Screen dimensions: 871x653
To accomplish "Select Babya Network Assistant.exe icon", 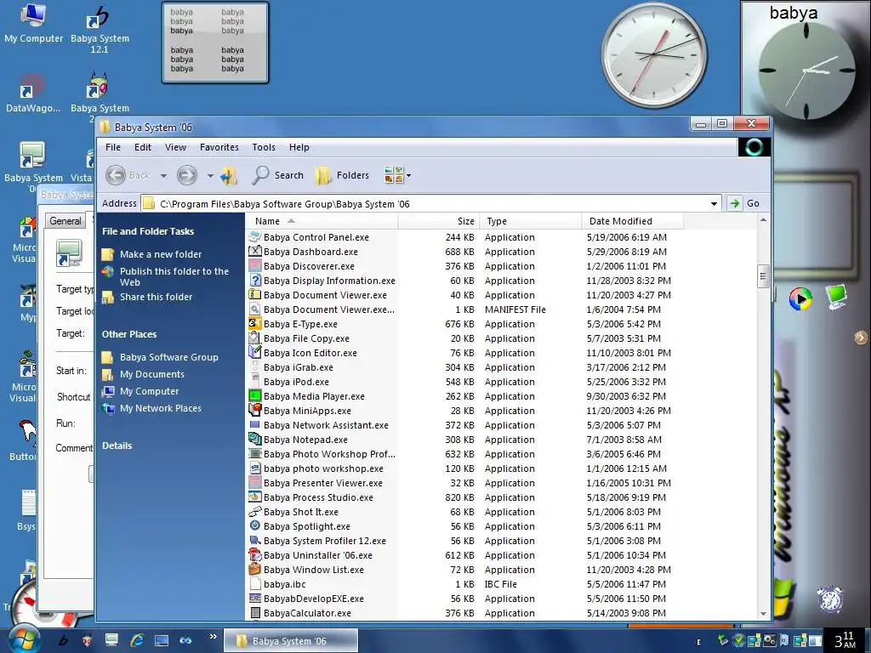I will (x=255, y=425).
